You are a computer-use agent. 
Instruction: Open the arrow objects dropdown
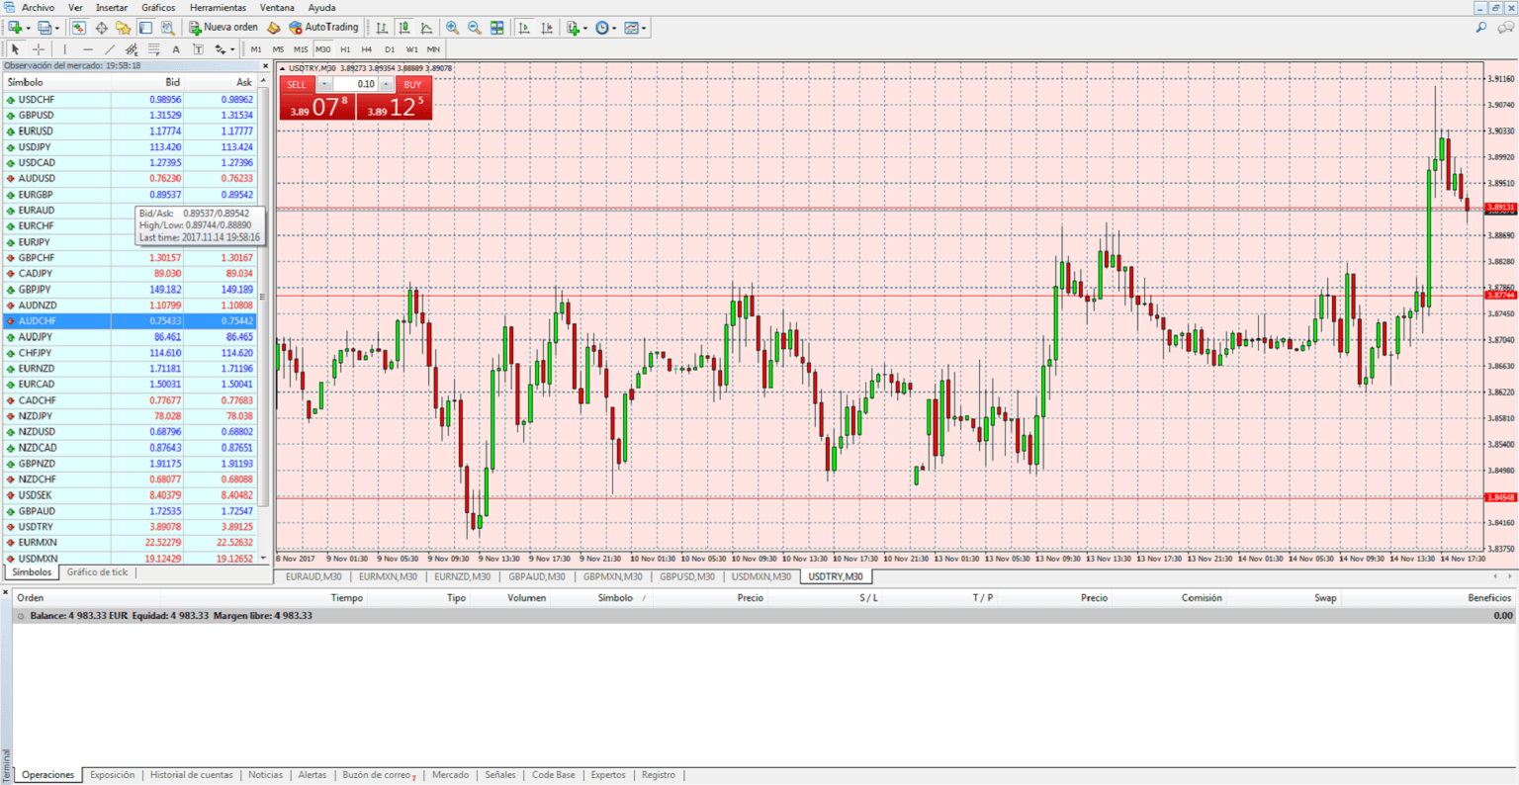click(231, 49)
